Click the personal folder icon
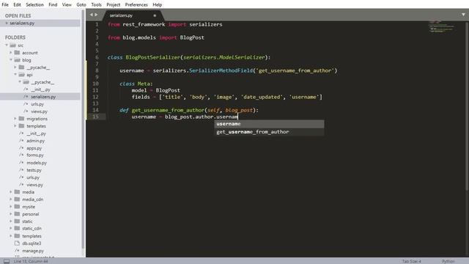 tap(17, 214)
